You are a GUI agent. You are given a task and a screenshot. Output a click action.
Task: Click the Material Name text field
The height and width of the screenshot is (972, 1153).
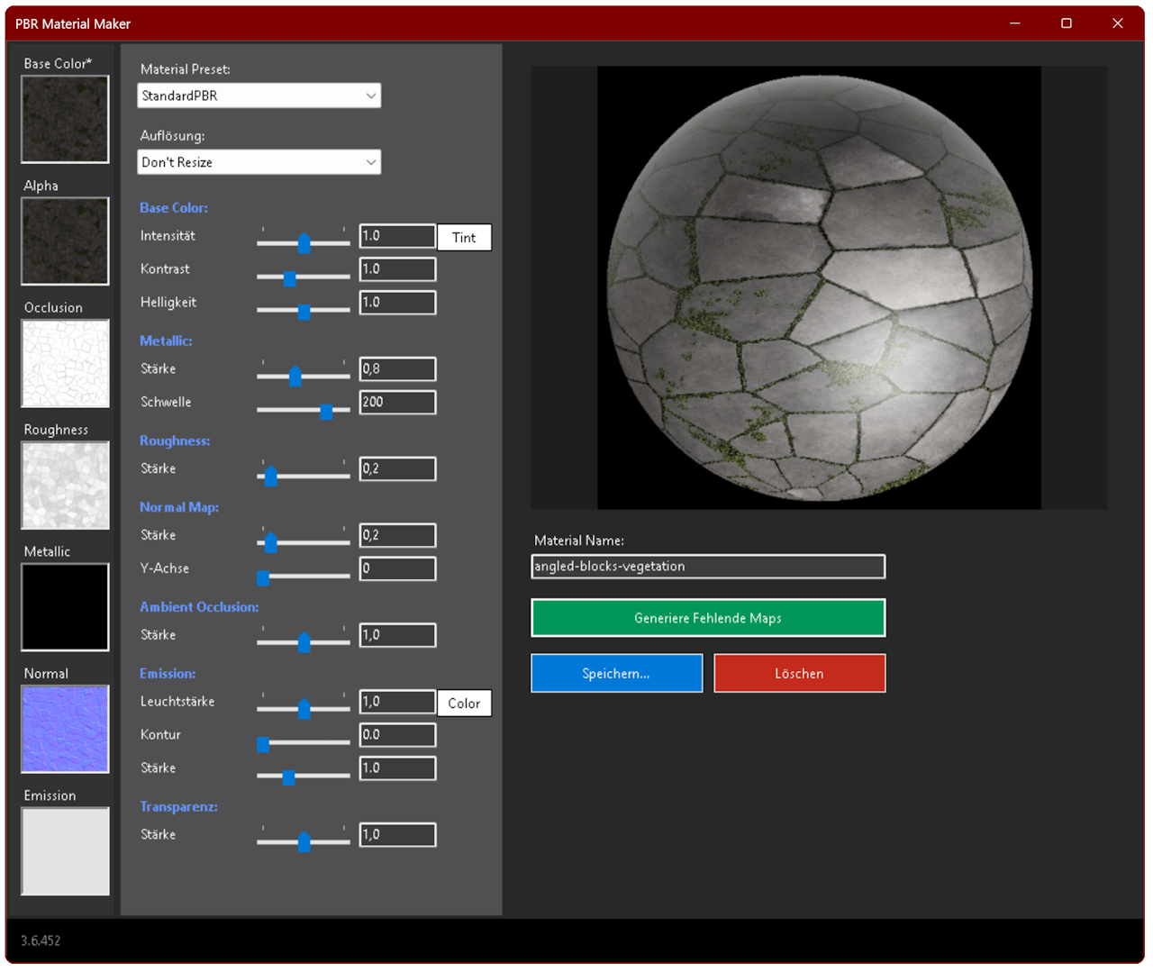tap(708, 567)
